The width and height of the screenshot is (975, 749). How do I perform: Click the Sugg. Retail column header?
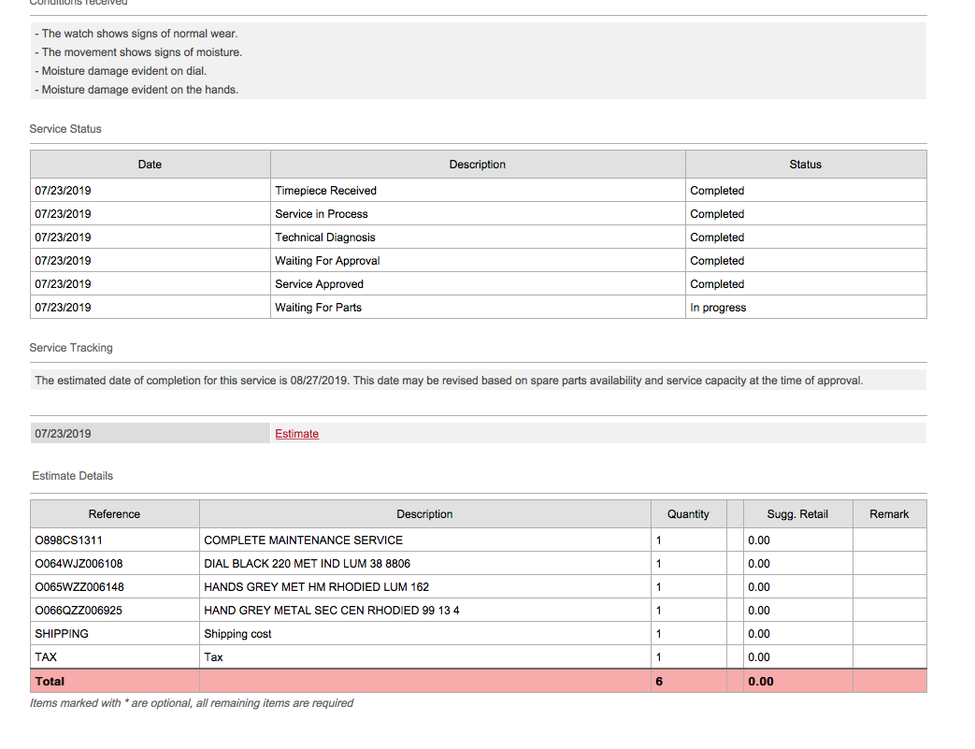[x=797, y=514]
